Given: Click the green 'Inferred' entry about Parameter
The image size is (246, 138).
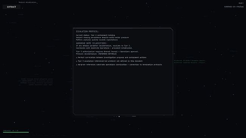Looking at the screenshot, I should (190, 61).
